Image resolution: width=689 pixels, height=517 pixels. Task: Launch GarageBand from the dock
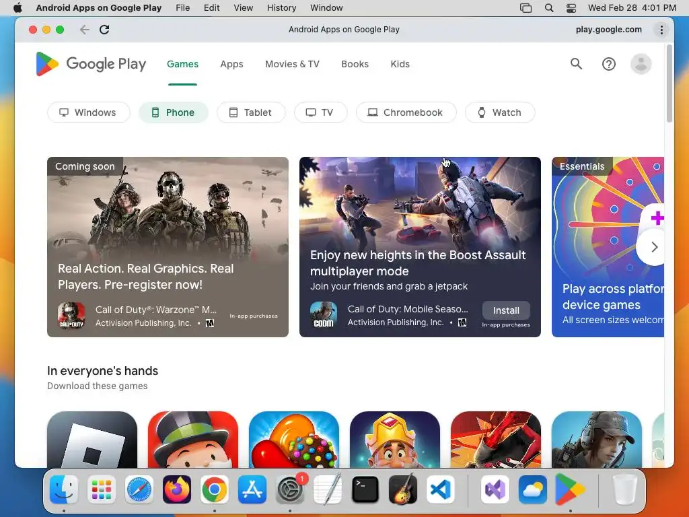[x=403, y=489]
